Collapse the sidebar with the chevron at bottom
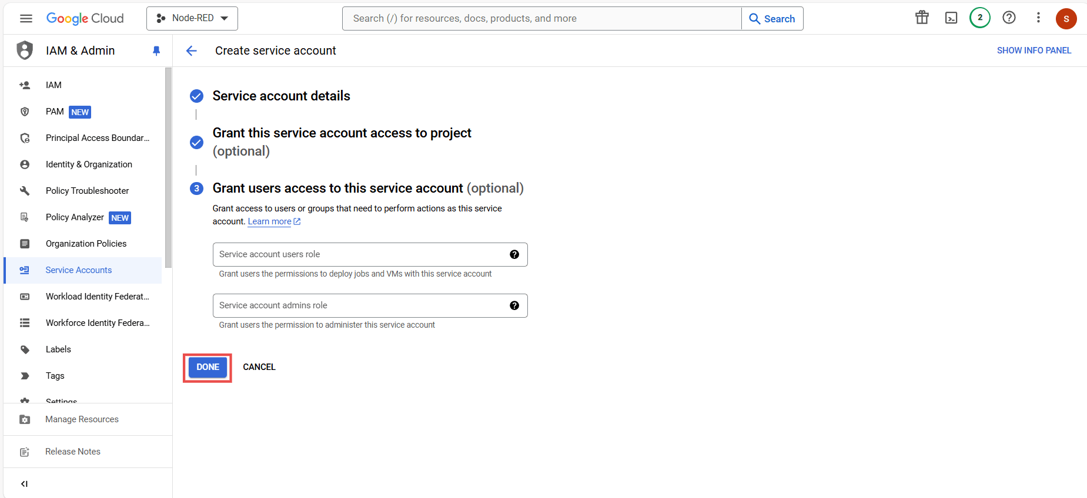The width and height of the screenshot is (1087, 498). (x=24, y=483)
